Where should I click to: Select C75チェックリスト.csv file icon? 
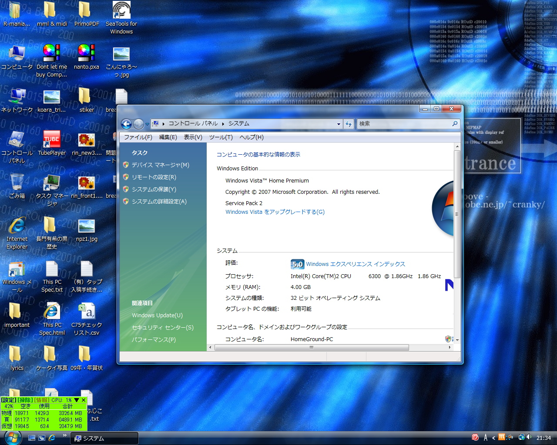coord(86,320)
